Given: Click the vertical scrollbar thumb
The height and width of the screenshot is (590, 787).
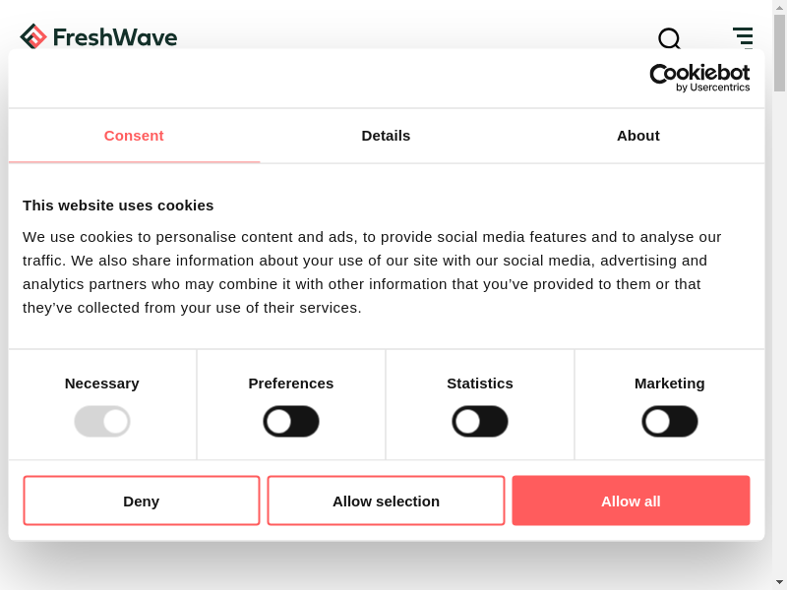Looking at the screenshot, I should click(779, 54).
